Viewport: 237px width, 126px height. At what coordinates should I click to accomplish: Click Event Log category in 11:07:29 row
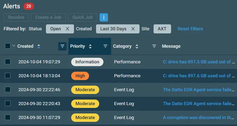coord(124,118)
